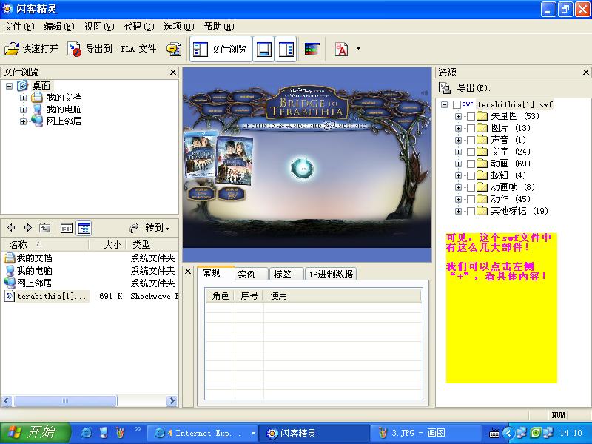Expand the Other tags (19) folder
This screenshot has height=444, width=592.
pyautogui.click(x=458, y=211)
